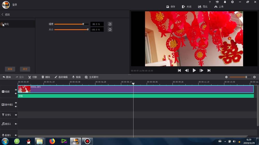
Task: Show hidden tray icons arrow
Action: click(x=225, y=141)
